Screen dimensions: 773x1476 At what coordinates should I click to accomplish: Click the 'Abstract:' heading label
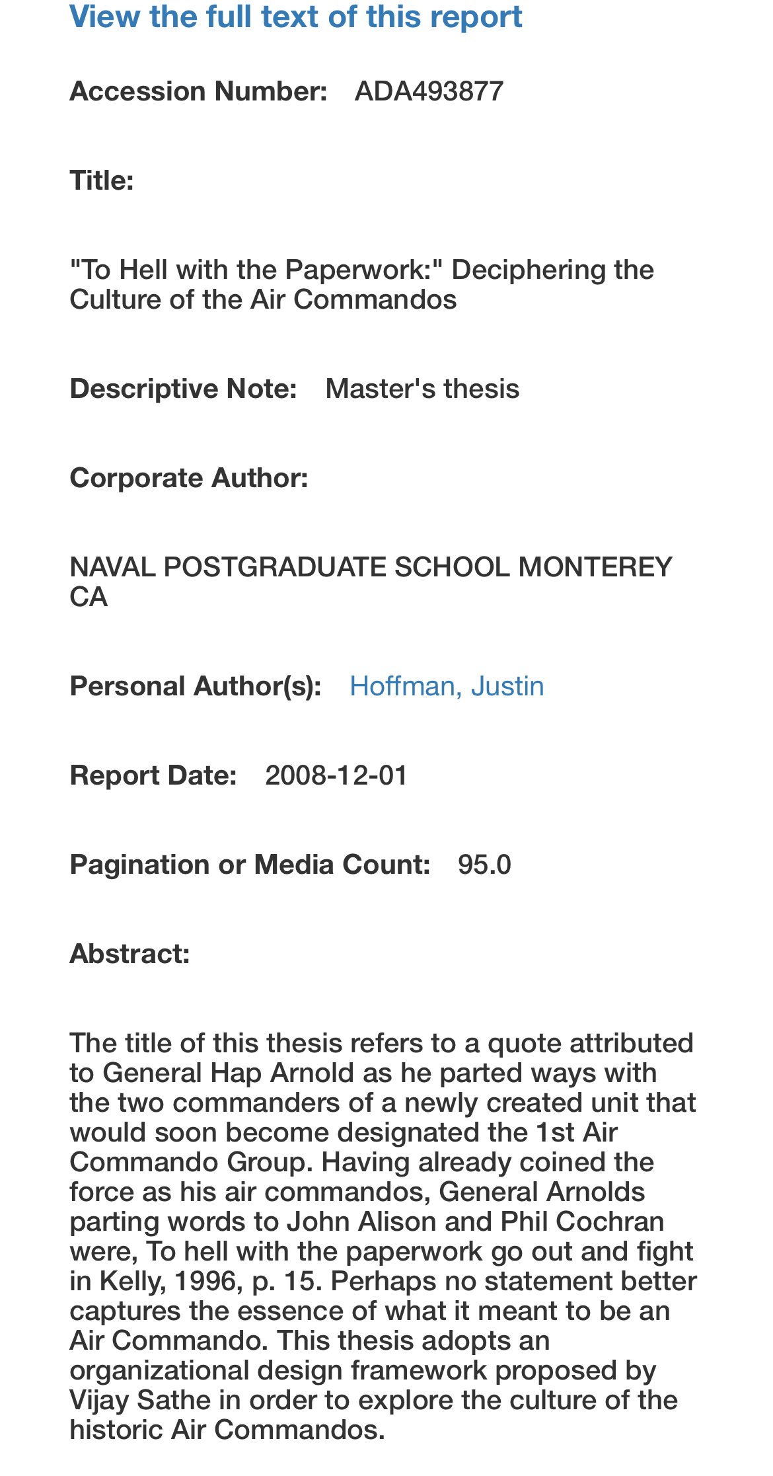coord(129,954)
